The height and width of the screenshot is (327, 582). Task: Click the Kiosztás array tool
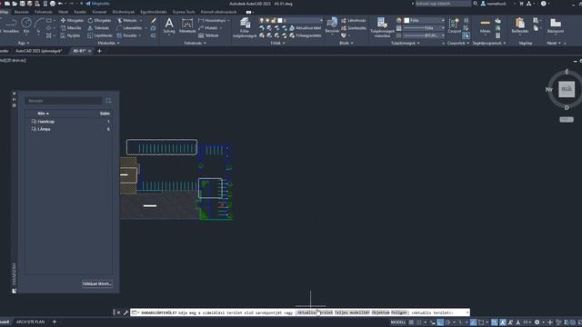[127, 35]
